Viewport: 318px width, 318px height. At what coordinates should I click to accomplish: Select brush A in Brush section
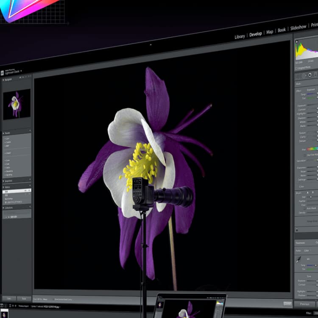pos(308,192)
